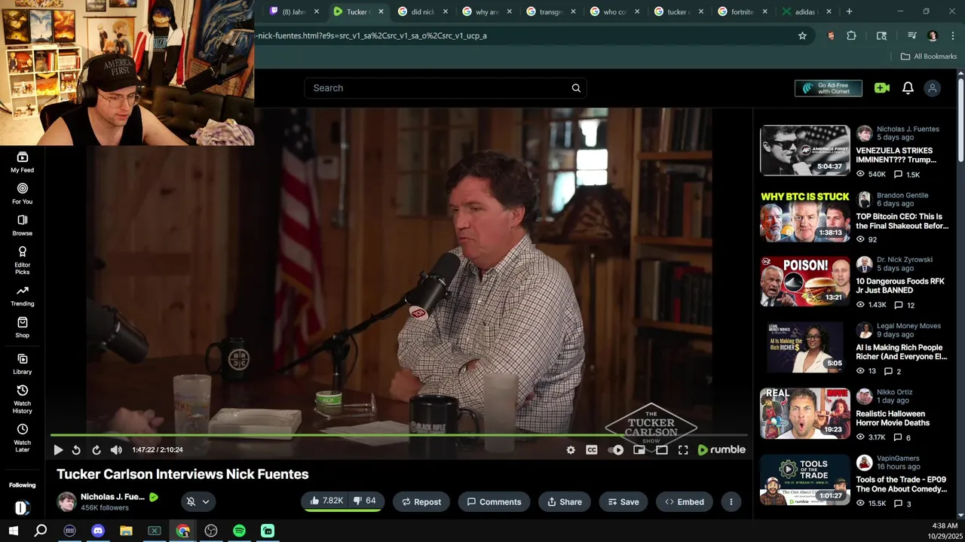Open a new browser tab

tap(849, 12)
